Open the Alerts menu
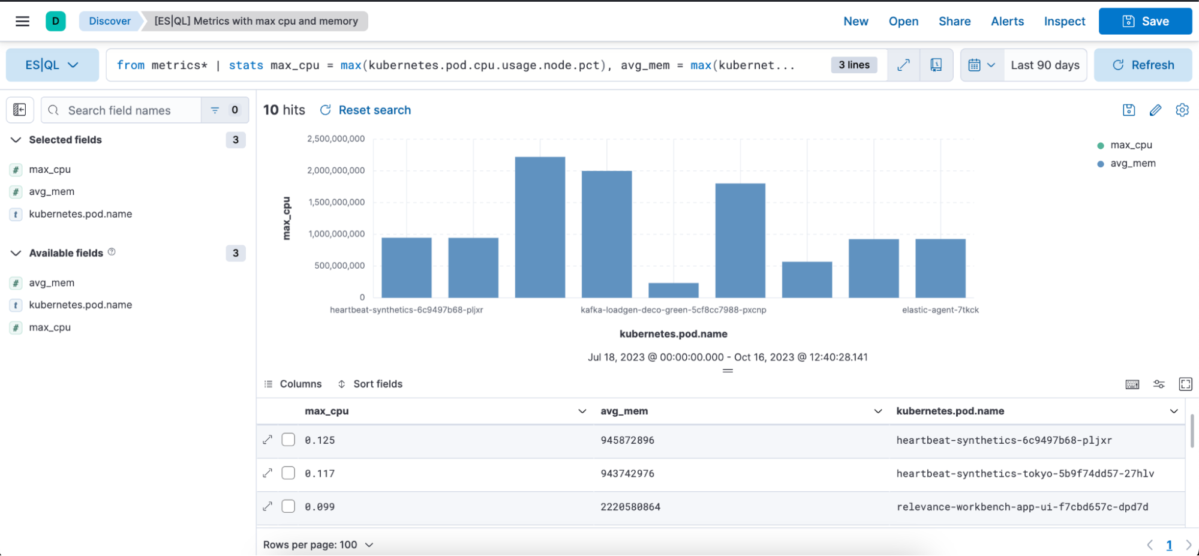This screenshot has height=556, width=1199. pyautogui.click(x=1007, y=21)
